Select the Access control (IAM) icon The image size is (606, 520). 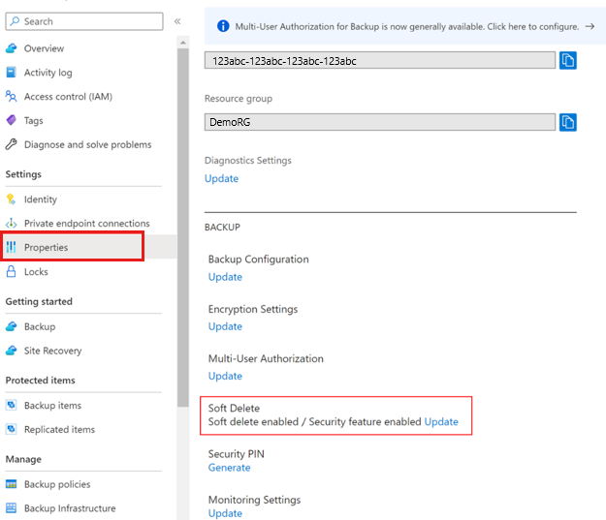(x=12, y=97)
